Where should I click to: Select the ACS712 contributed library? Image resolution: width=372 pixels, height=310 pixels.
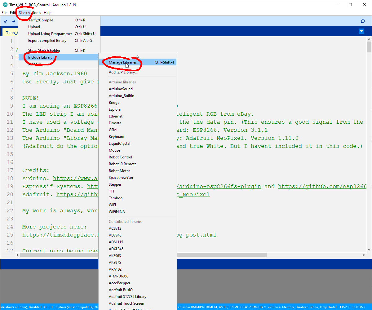[x=138, y=228]
